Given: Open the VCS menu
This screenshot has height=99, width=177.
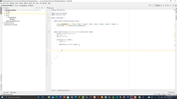Looking at the screenshot, I should [41, 3].
